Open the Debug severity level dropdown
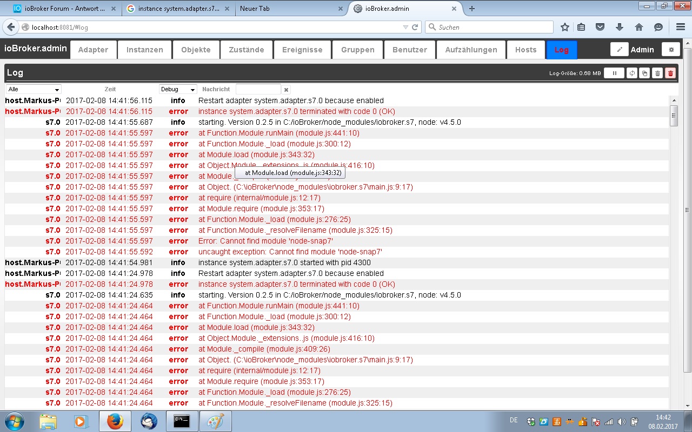The height and width of the screenshot is (432, 692). [x=178, y=89]
